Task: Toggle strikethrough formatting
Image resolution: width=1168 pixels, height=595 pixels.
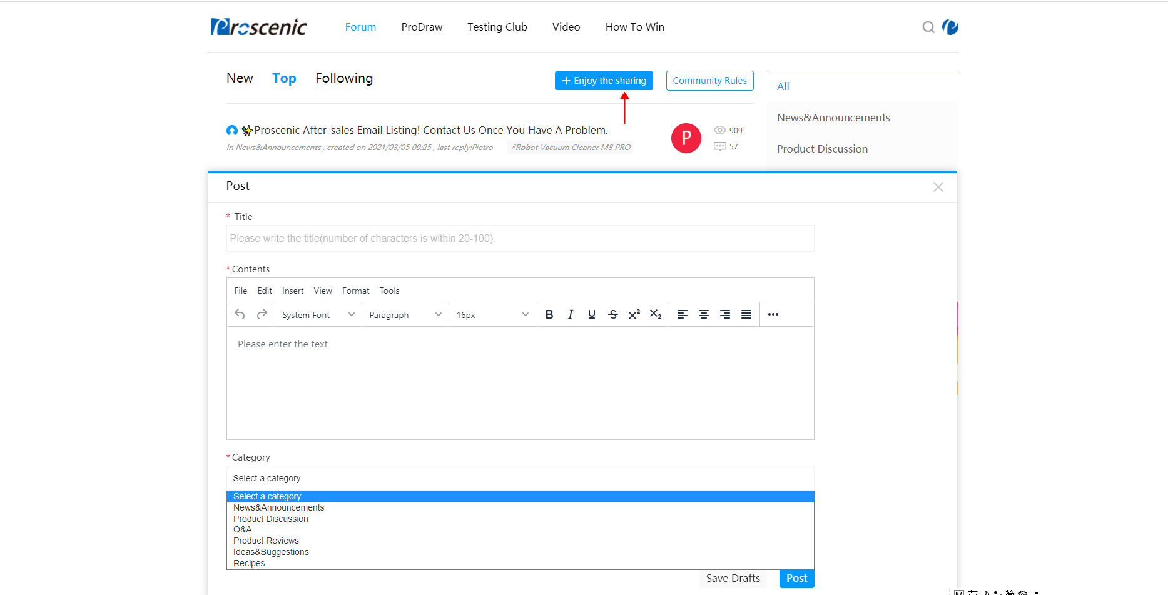Action: (x=613, y=314)
